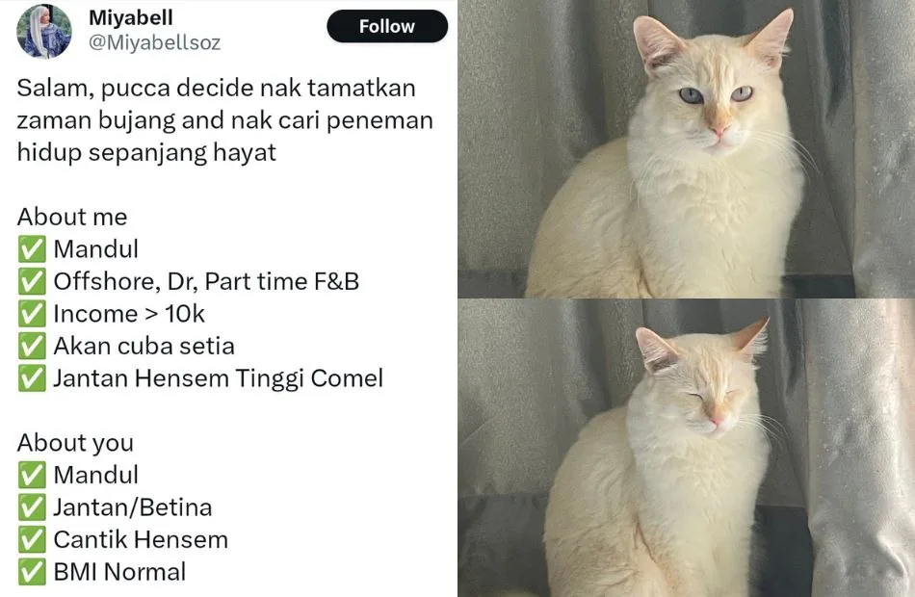Click the 'BMI Normal' text line
The height and width of the screenshot is (597, 915).
(119, 572)
